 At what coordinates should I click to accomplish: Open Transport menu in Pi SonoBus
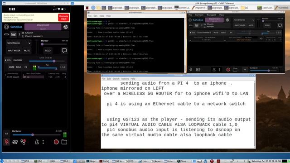[211, 15]
